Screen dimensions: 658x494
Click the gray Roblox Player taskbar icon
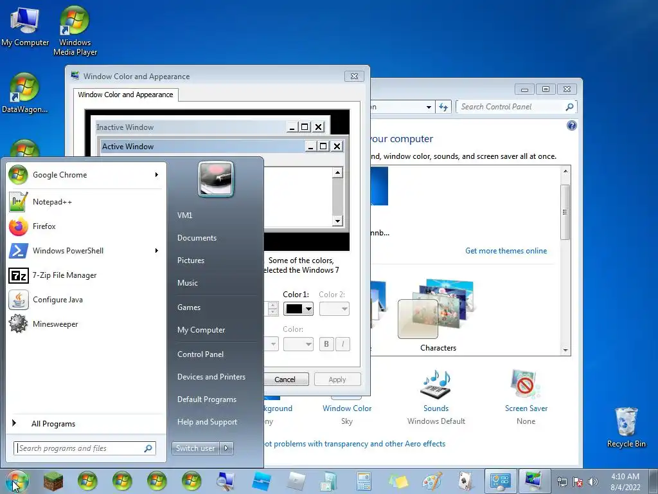point(296,481)
